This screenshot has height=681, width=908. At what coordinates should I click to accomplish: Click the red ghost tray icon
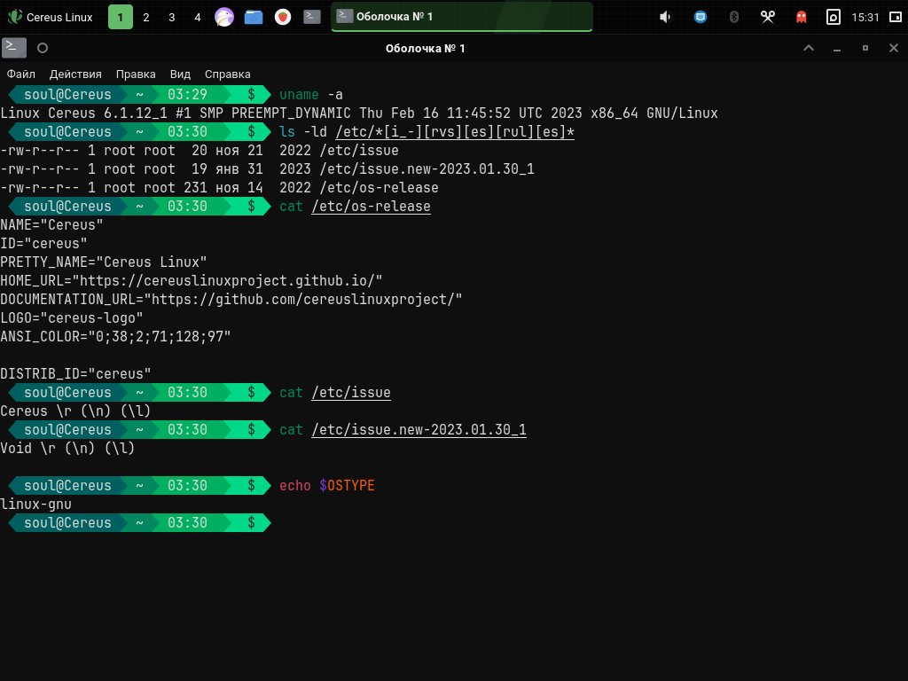tap(801, 17)
